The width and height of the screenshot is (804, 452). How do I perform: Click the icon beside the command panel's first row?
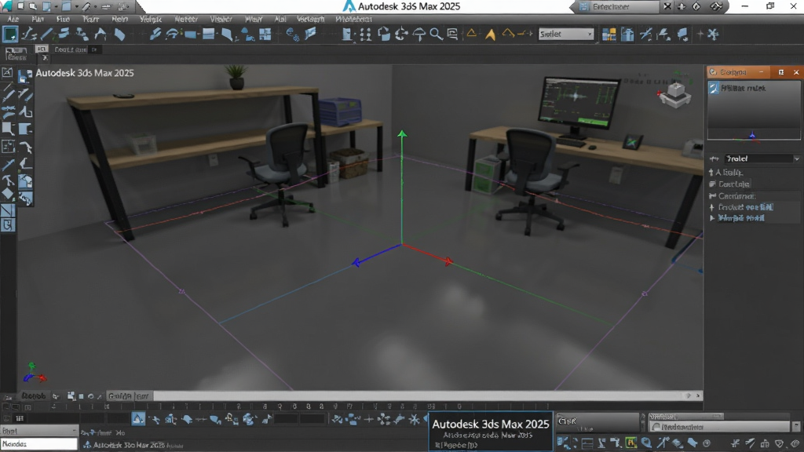714,88
